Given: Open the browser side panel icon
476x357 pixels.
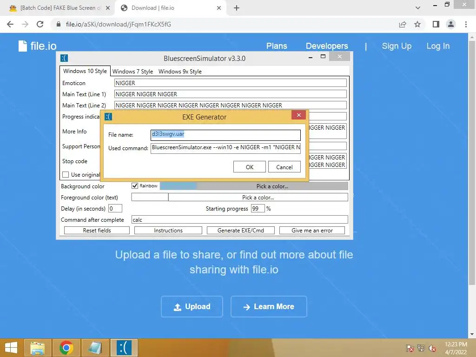Looking at the screenshot, I should [x=436, y=24].
